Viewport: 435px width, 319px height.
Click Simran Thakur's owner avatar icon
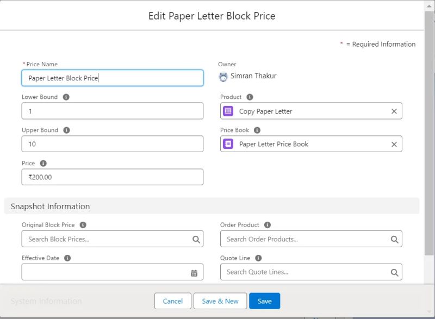point(223,76)
